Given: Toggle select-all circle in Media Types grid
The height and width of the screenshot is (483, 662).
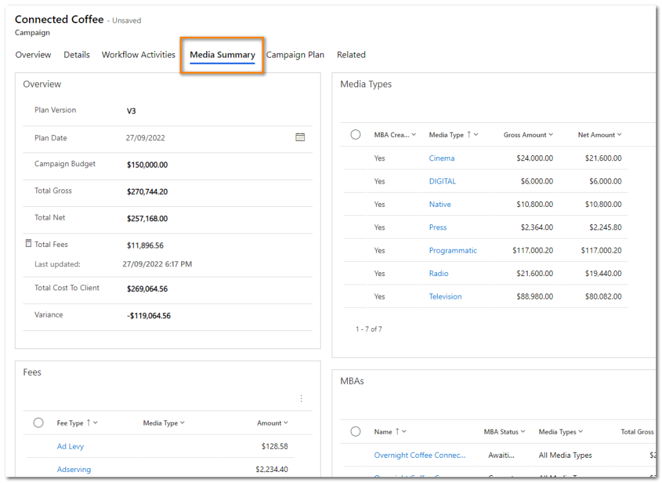Looking at the screenshot, I should [356, 134].
